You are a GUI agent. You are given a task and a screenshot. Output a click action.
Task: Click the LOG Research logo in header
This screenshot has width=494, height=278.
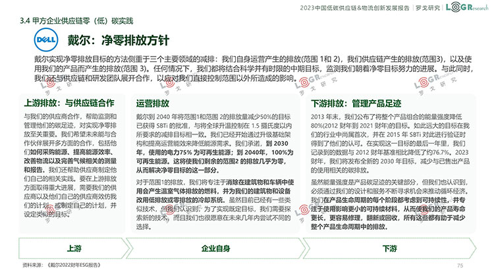pyautogui.click(x=467, y=7)
